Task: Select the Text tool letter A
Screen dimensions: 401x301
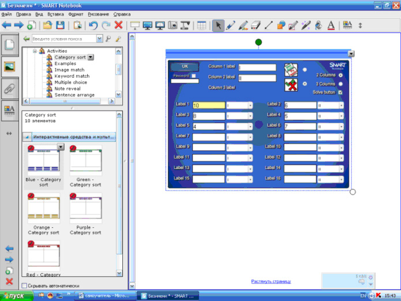Action: point(331,25)
